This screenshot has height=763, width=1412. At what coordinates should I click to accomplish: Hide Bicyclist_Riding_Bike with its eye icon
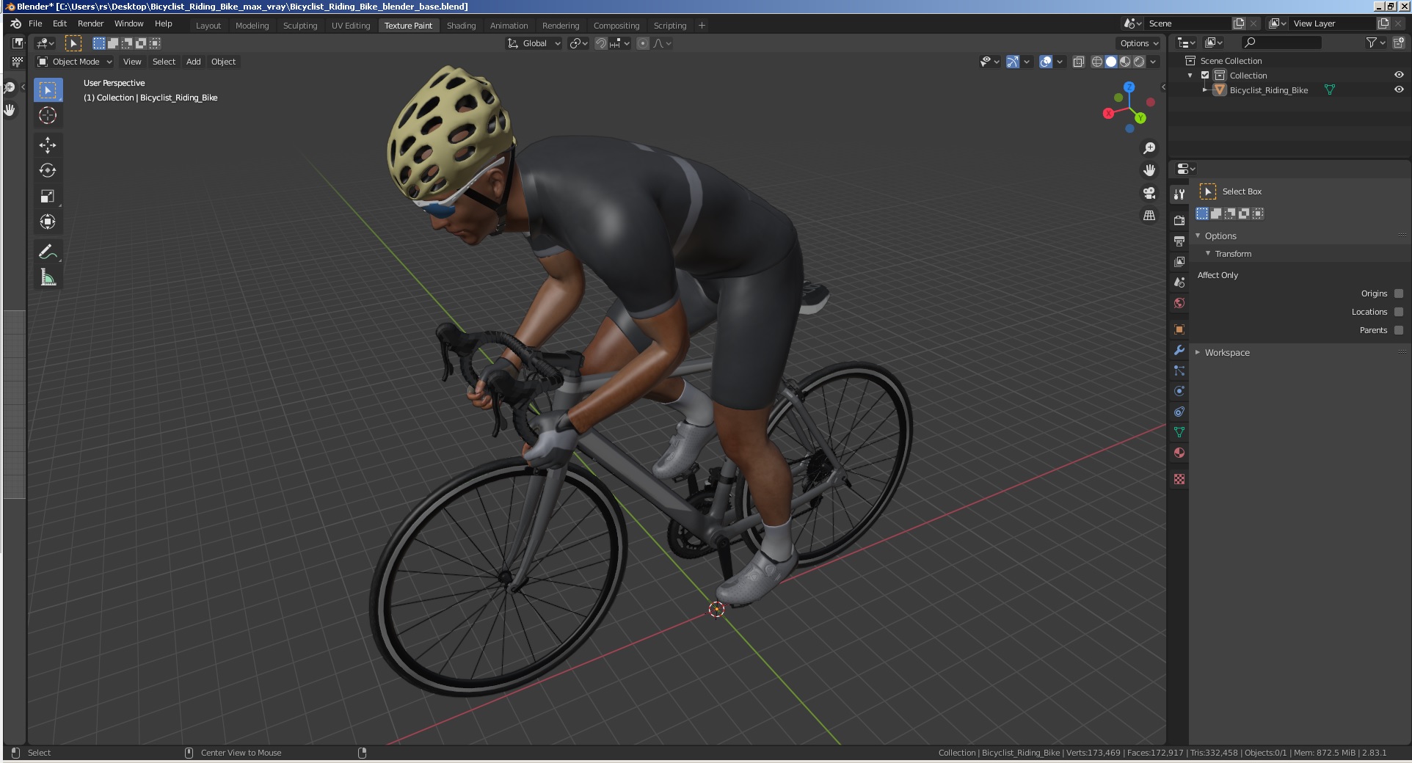(1399, 90)
